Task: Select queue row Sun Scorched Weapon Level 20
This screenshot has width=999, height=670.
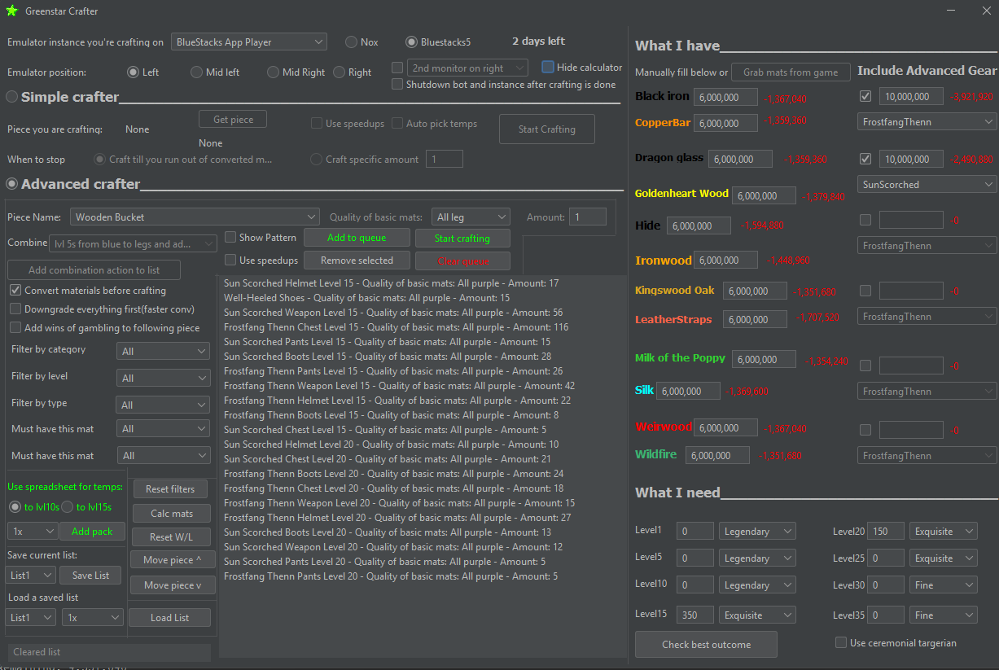Action: 393,547
